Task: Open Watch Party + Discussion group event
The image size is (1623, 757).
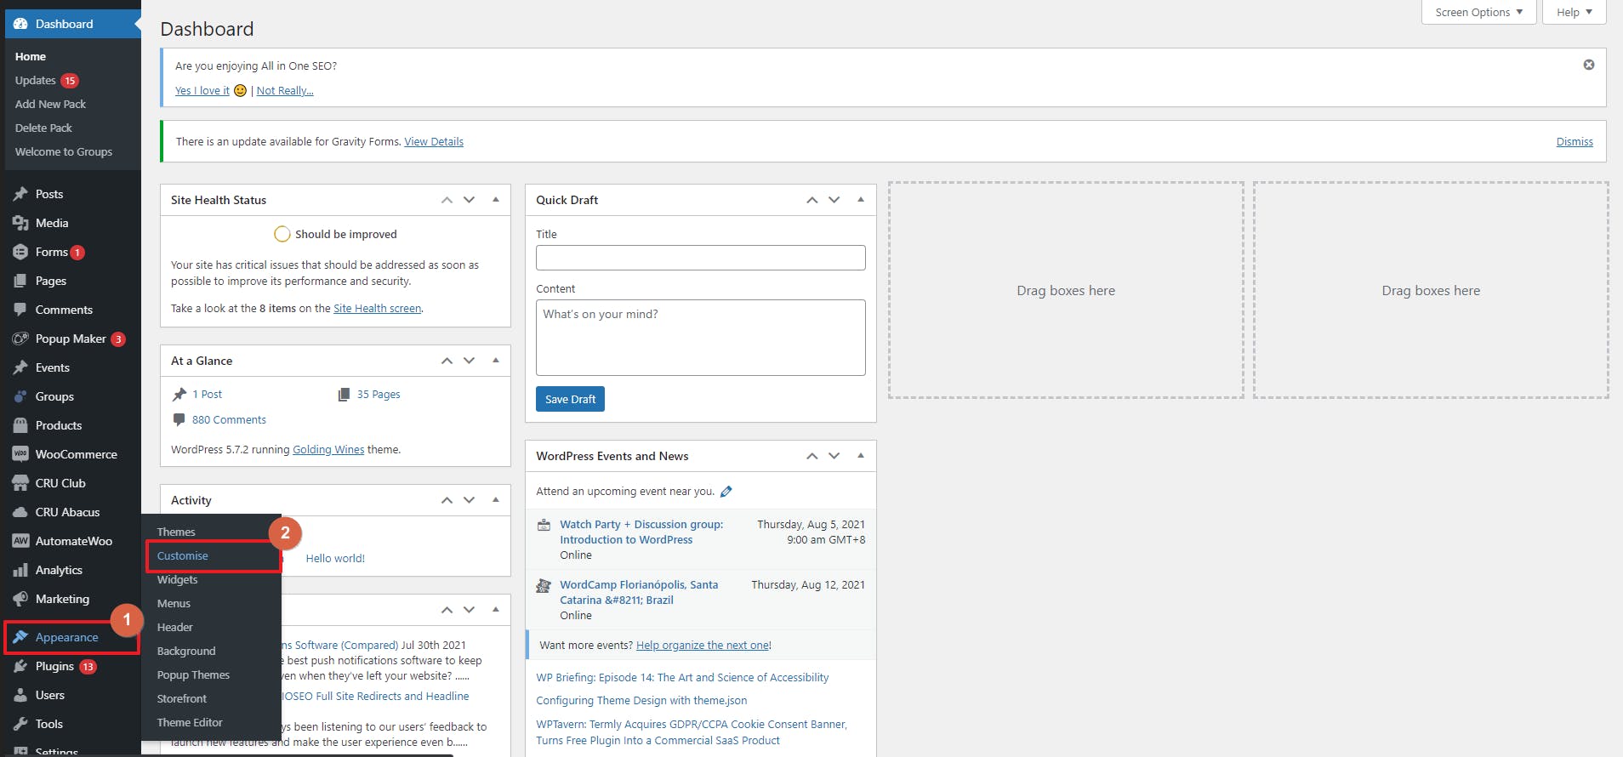Action: pyautogui.click(x=641, y=532)
